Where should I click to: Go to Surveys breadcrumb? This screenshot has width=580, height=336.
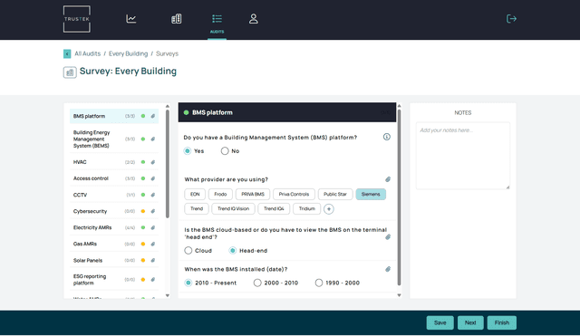click(x=167, y=53)
